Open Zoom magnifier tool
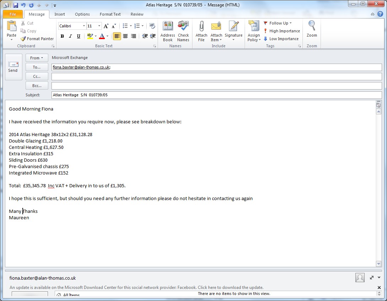 tap(312, 29)
